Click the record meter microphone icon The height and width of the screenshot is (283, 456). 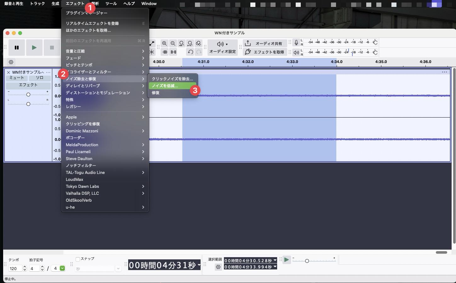coord(296,43)
